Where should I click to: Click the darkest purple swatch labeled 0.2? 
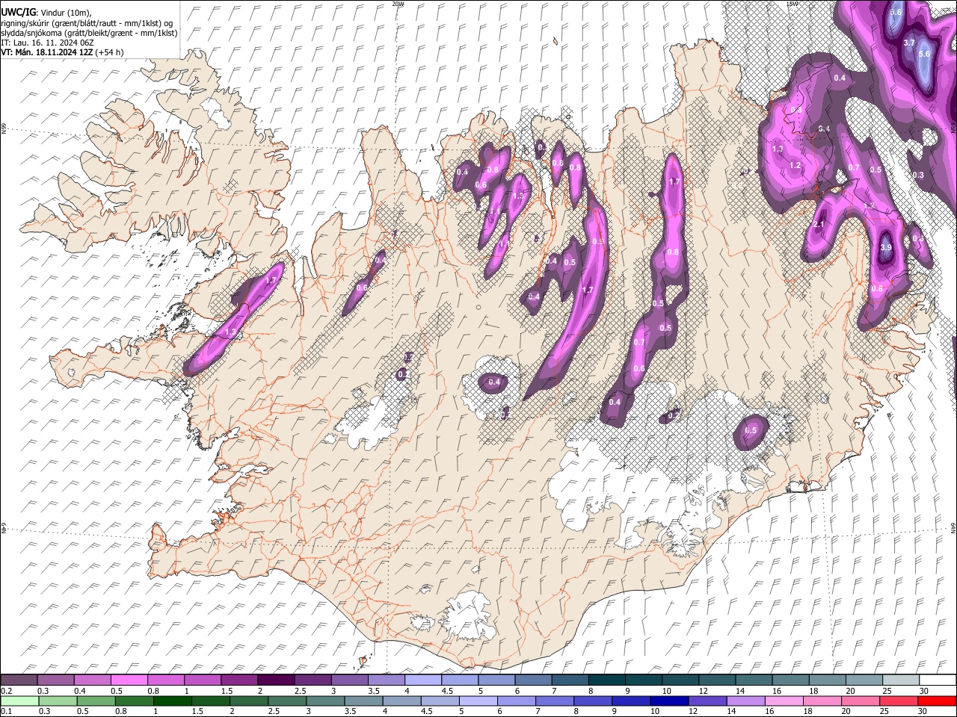pyautogui.click(x=19, y=680)
